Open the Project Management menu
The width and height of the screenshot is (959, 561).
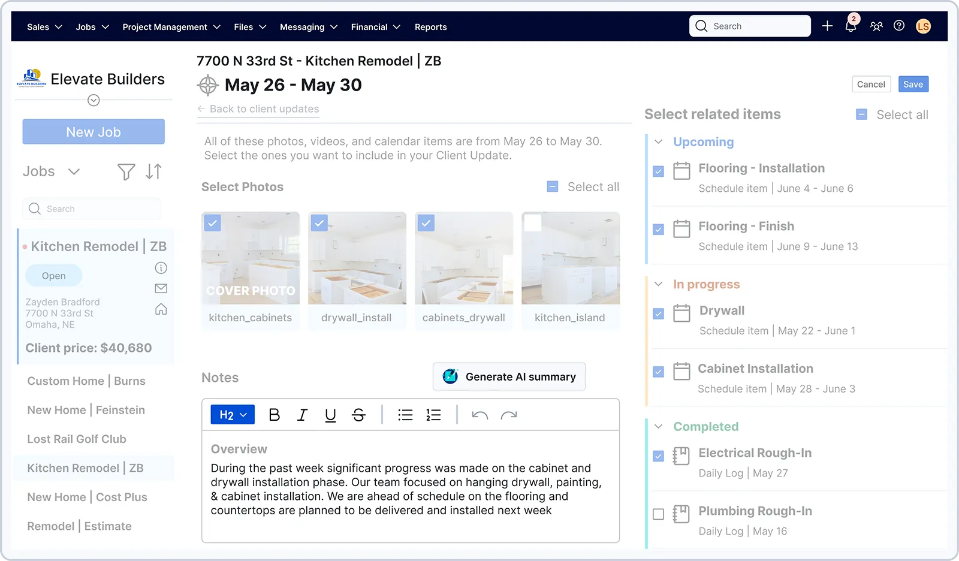(x=171, y=27)
